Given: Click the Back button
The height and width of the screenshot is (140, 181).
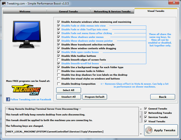Looking at the screenshot, I should (x=162, y=97).
